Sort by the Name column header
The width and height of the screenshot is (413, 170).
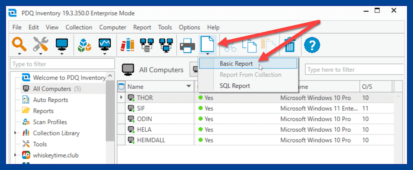(159, 87)
